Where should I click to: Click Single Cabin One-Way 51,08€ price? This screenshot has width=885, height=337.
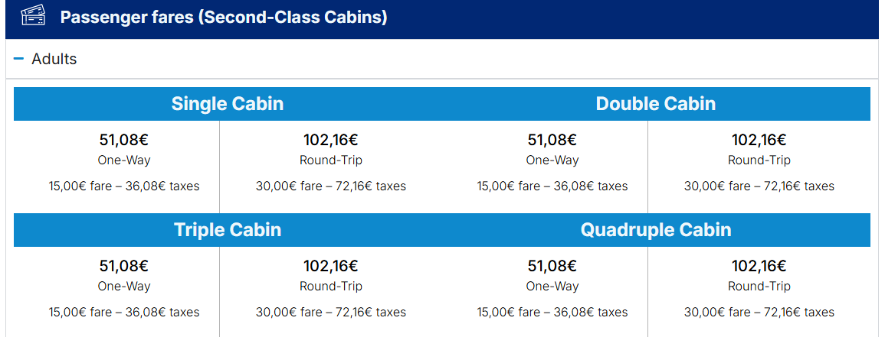(124, 140)
